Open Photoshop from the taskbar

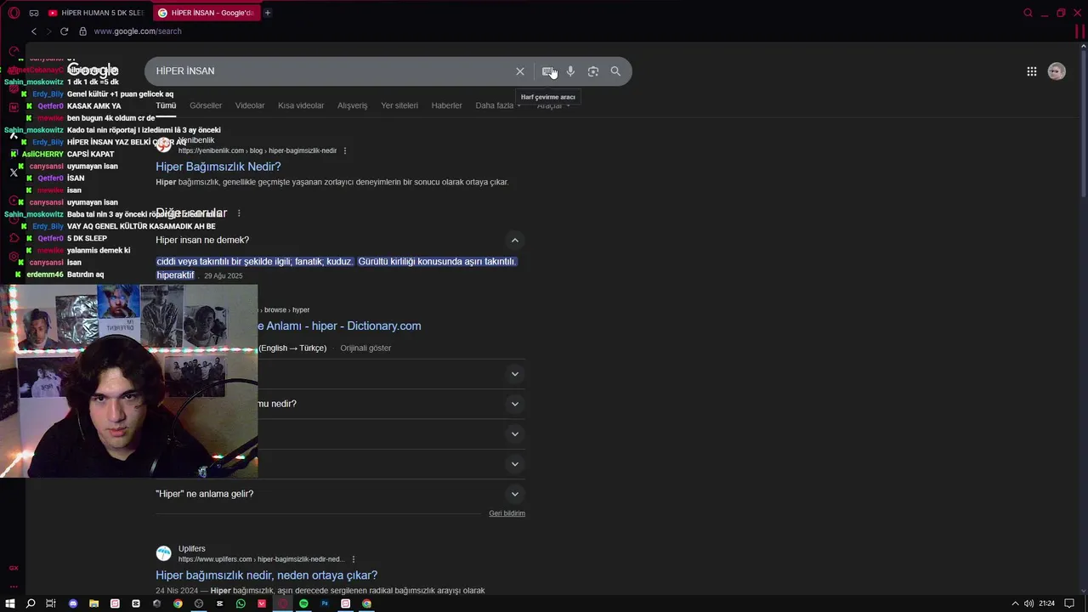(x=325, y=603)
